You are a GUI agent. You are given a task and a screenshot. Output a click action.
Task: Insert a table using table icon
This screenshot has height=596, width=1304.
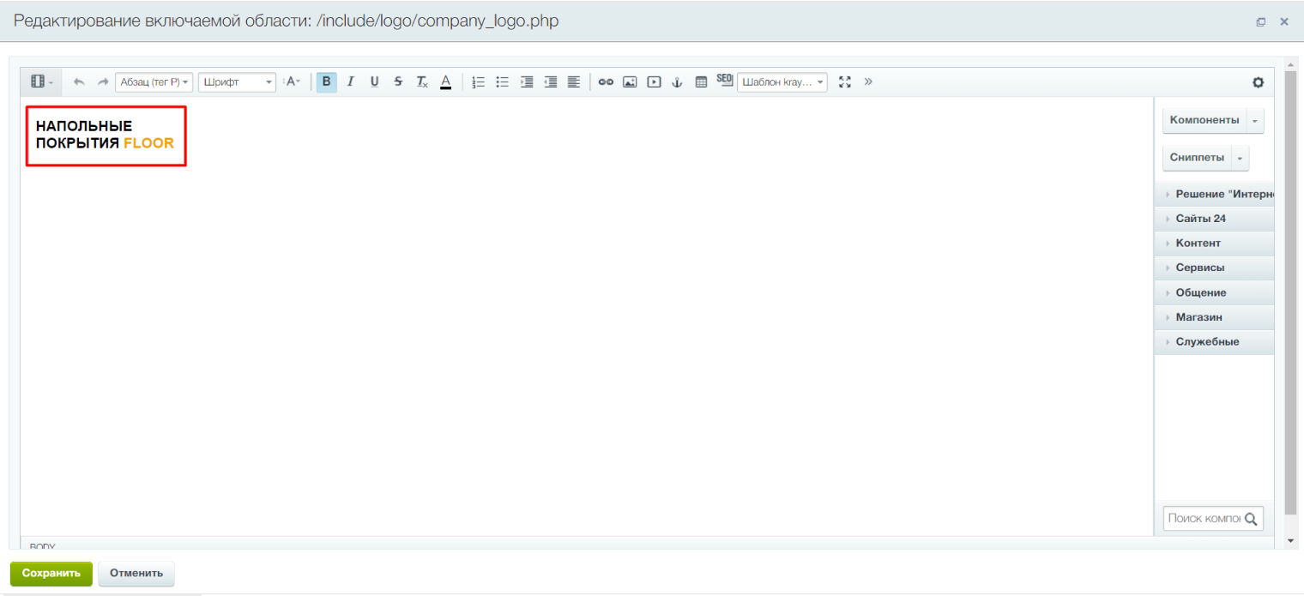[x=701, y=82]
